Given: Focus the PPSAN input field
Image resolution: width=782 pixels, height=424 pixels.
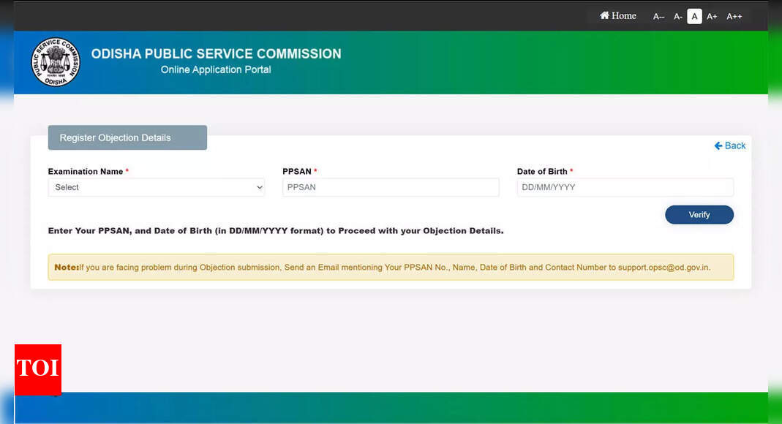Looking at the screenshot, I should coord(391,187).
